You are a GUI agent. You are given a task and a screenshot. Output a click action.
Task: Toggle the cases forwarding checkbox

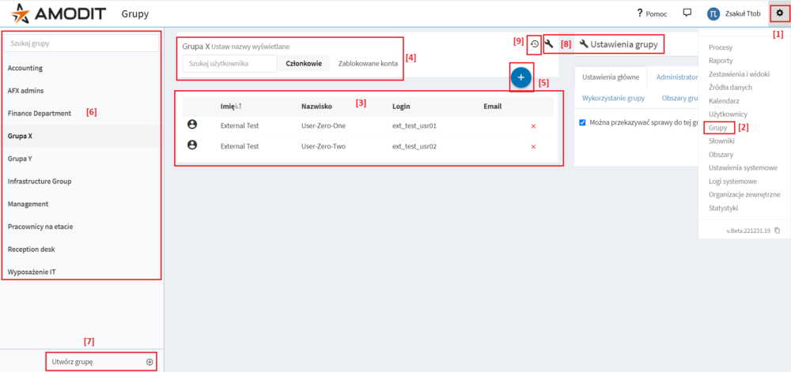582,122
